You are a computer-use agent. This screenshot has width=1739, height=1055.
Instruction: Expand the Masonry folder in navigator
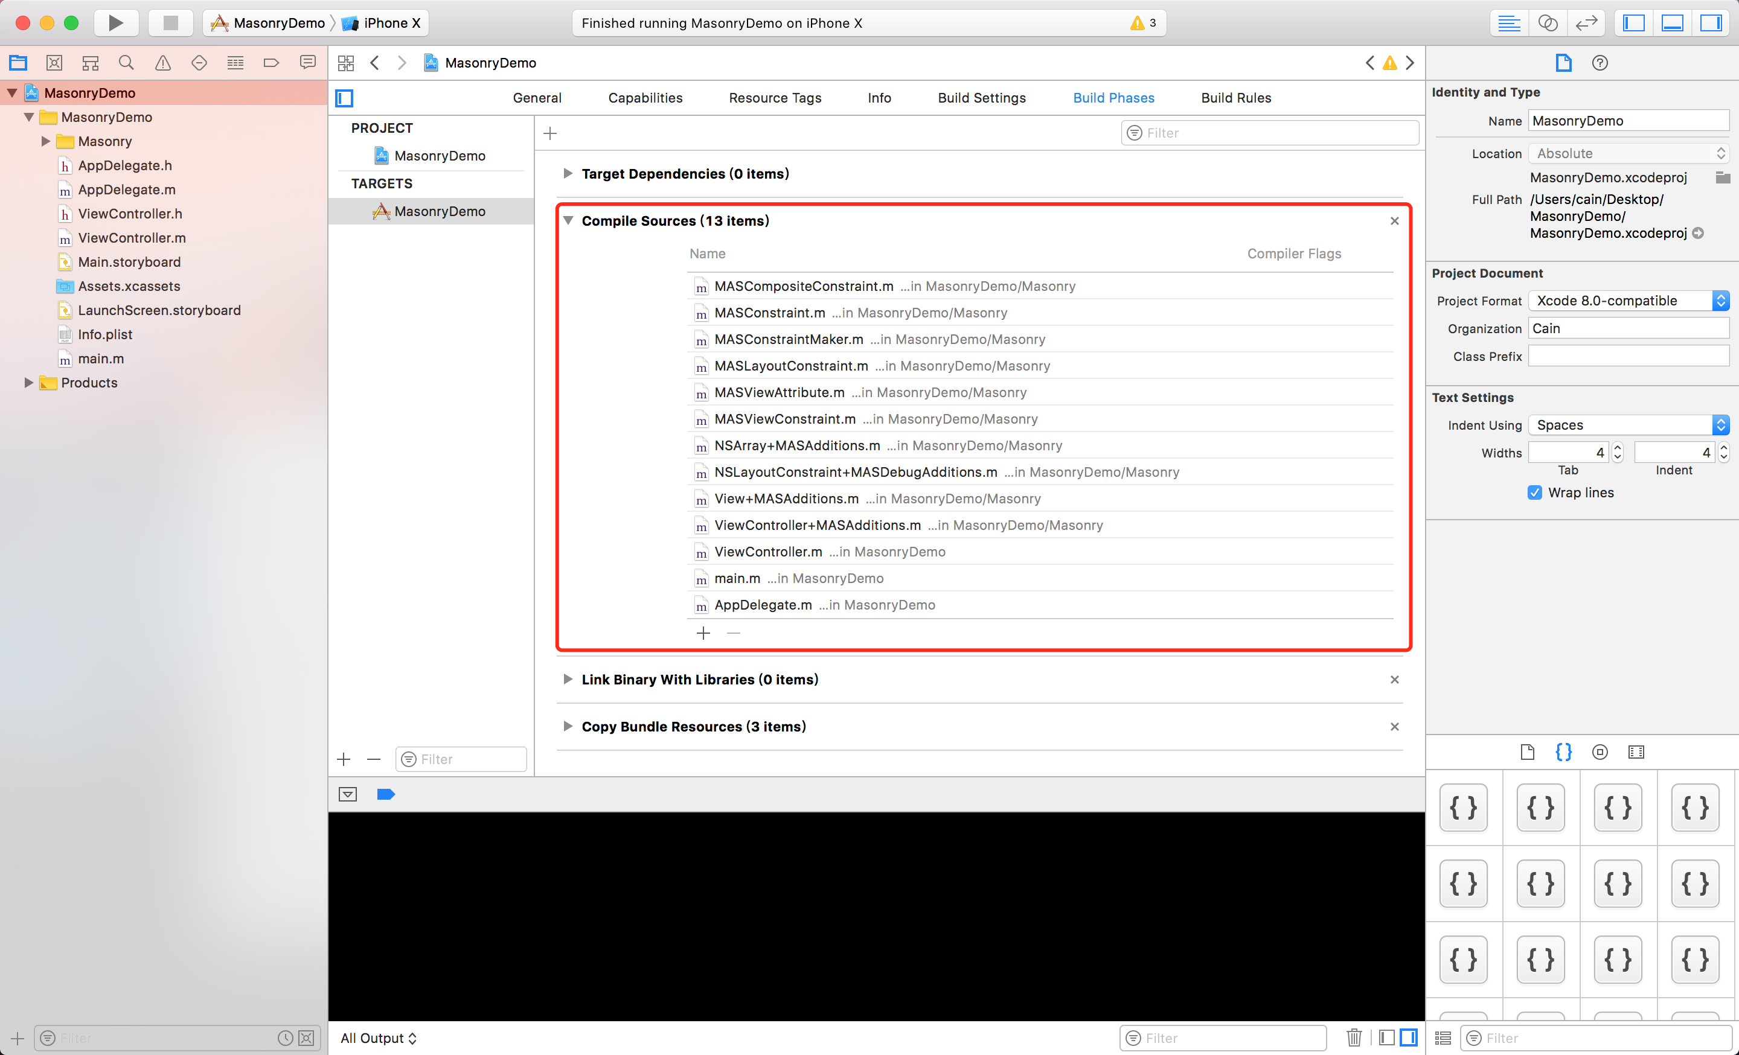[46, 141]
